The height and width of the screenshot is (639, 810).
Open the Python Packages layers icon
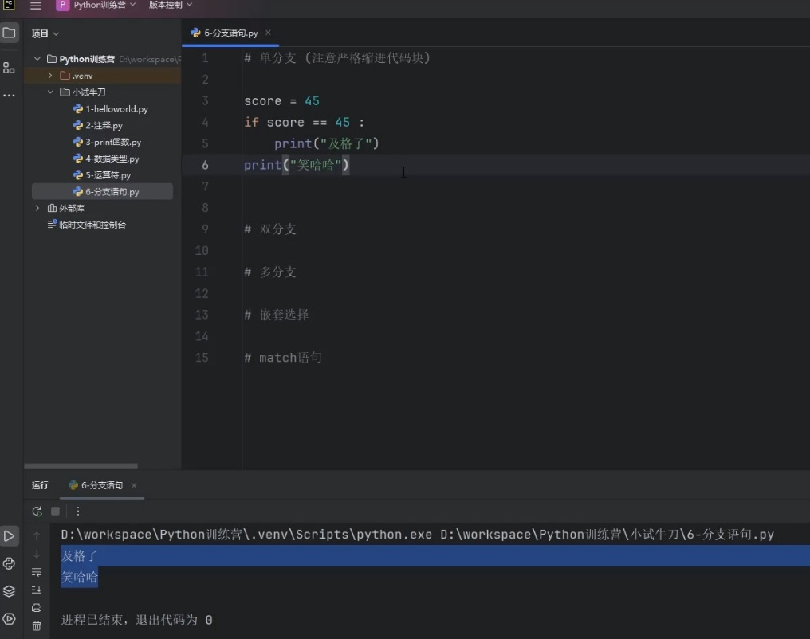(9, 591)
